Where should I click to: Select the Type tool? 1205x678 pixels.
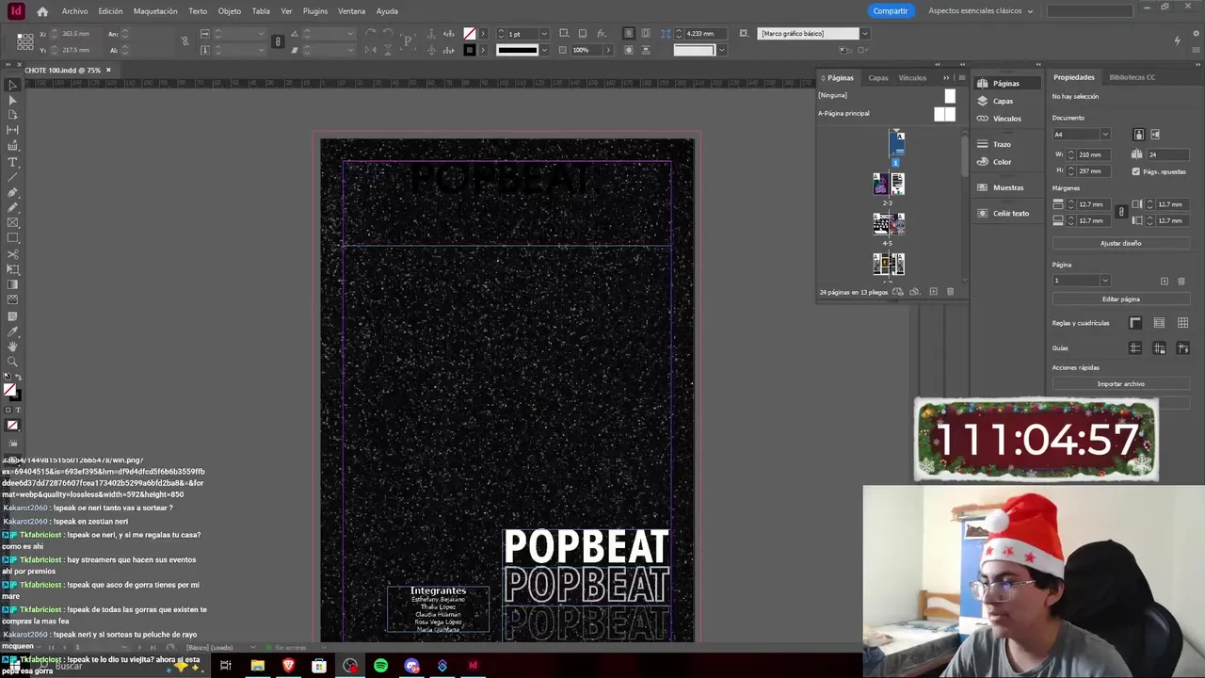12,162
